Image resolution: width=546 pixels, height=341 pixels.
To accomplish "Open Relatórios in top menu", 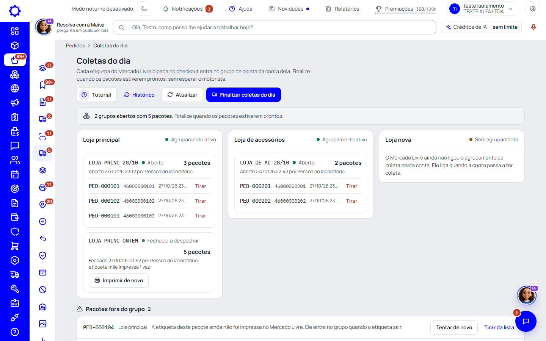I will pyautogui.click(x=342, y=9).
